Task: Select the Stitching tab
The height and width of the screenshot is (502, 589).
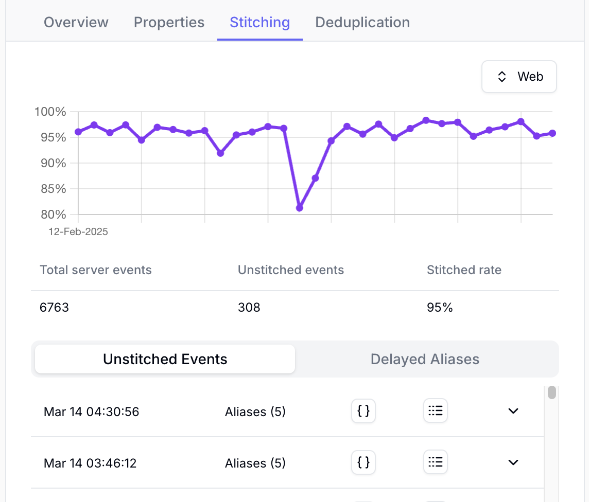Action: [260, 23]
